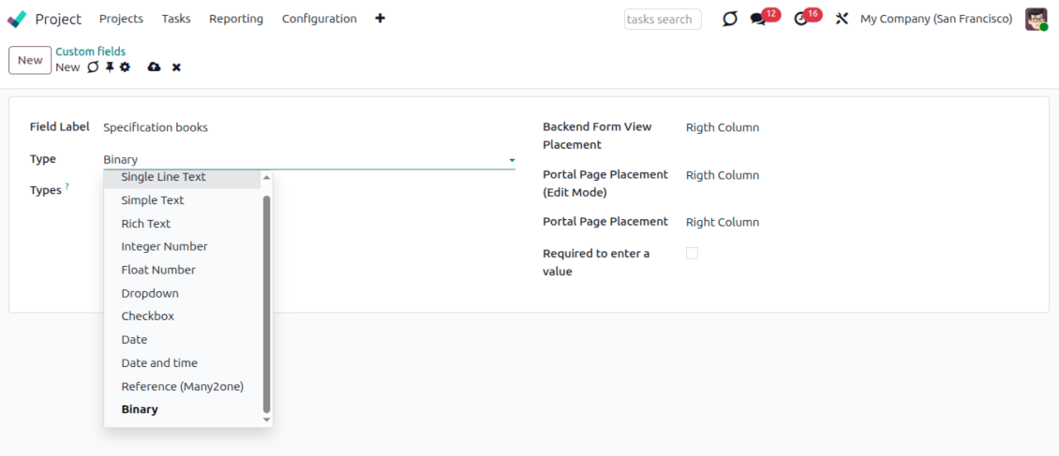
Task: Enable the Required to enter a value checkbox
Action: [x=692, y=253]
